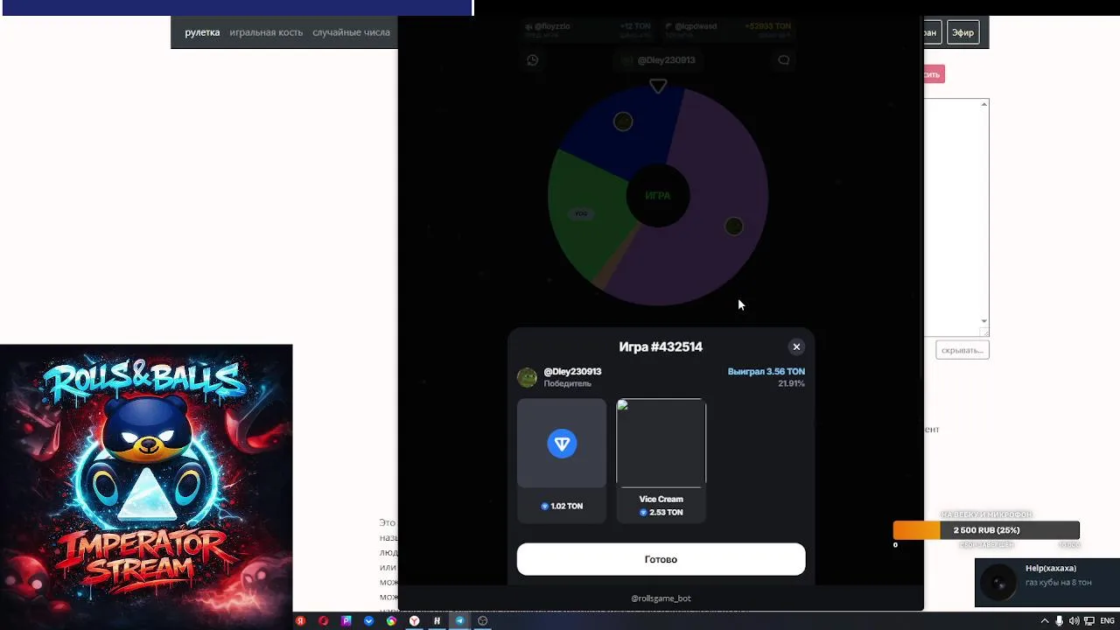Image resolution: width=1120 pixels, height=630 pixels.
Task: Open the volume tray icon
Action: (x=1074, y=620)
